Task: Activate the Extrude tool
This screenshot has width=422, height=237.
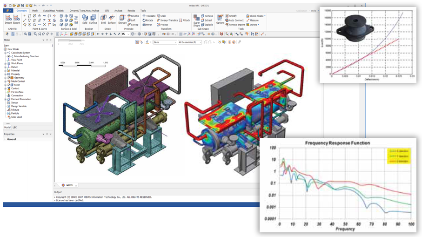Action: point(122,19)
